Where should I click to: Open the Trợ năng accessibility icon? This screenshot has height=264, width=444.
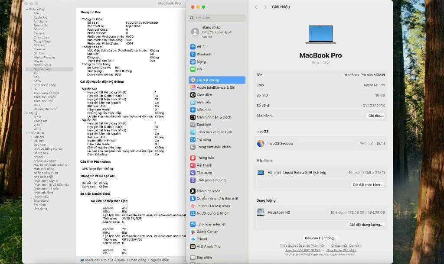[x=193, y=140]
